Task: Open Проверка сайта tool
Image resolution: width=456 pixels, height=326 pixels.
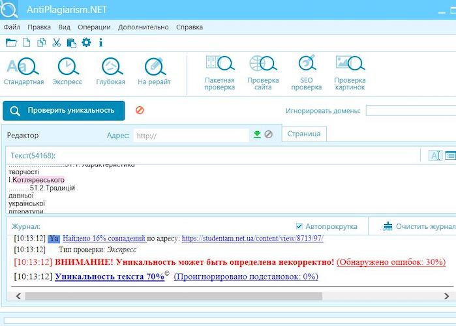Action: [x=263, y=73]
